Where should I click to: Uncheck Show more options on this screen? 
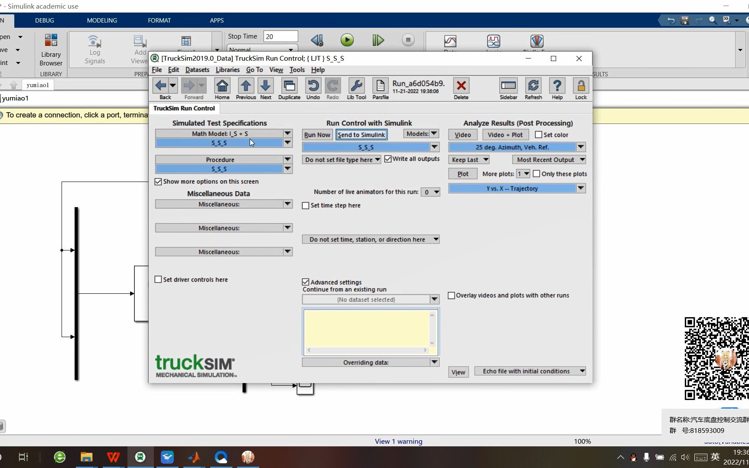tap(158, 182)
